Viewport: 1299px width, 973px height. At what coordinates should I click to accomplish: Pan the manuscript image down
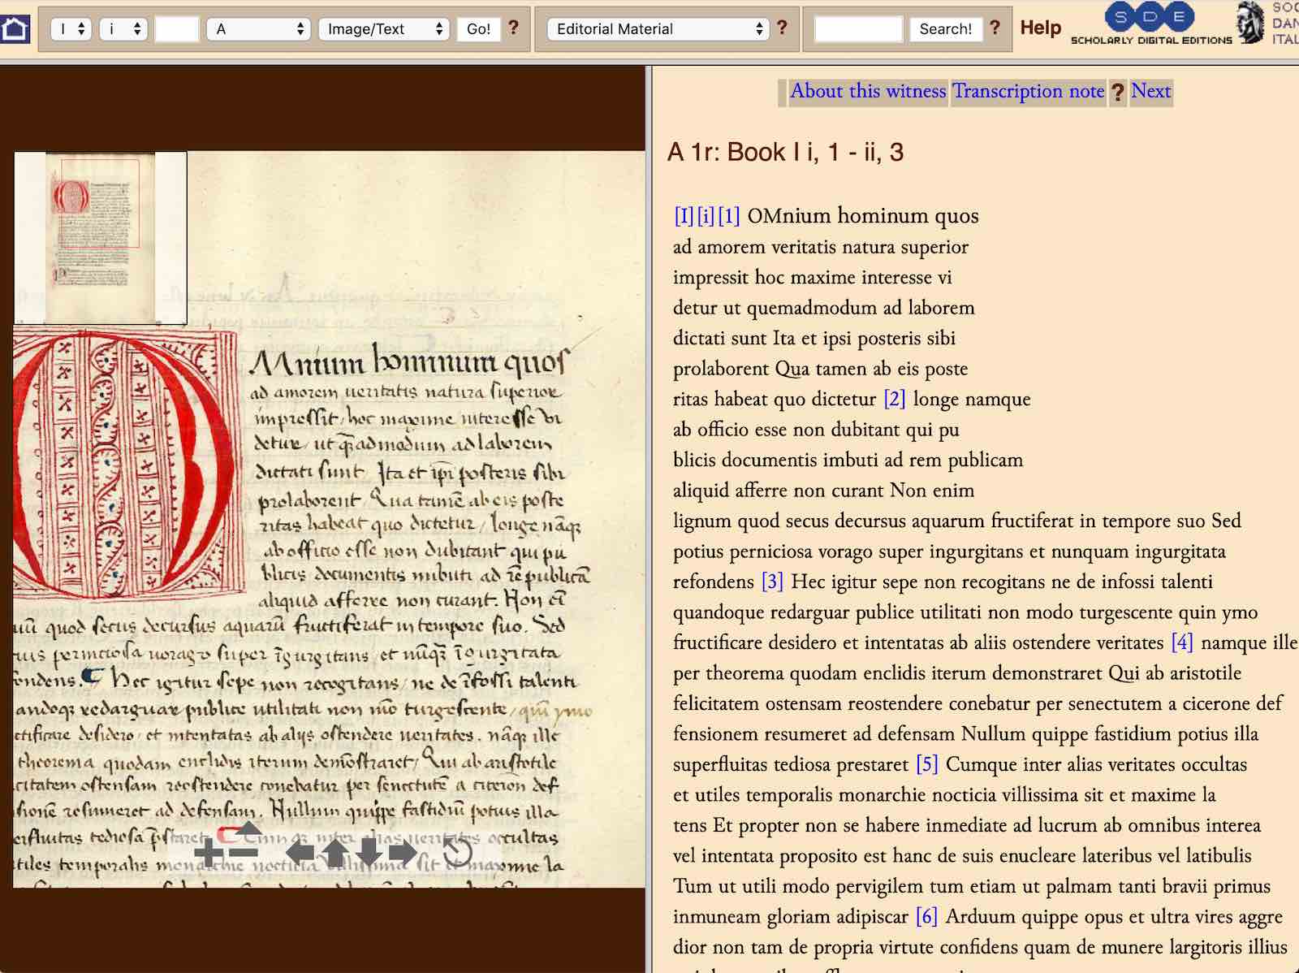369,853
